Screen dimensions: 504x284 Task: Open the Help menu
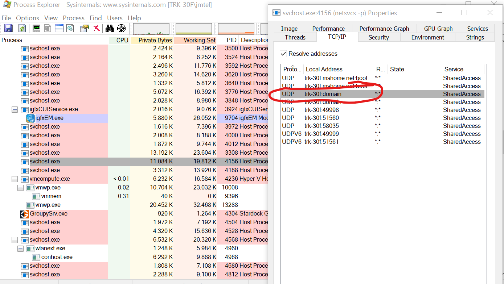(x=134, y=18)
